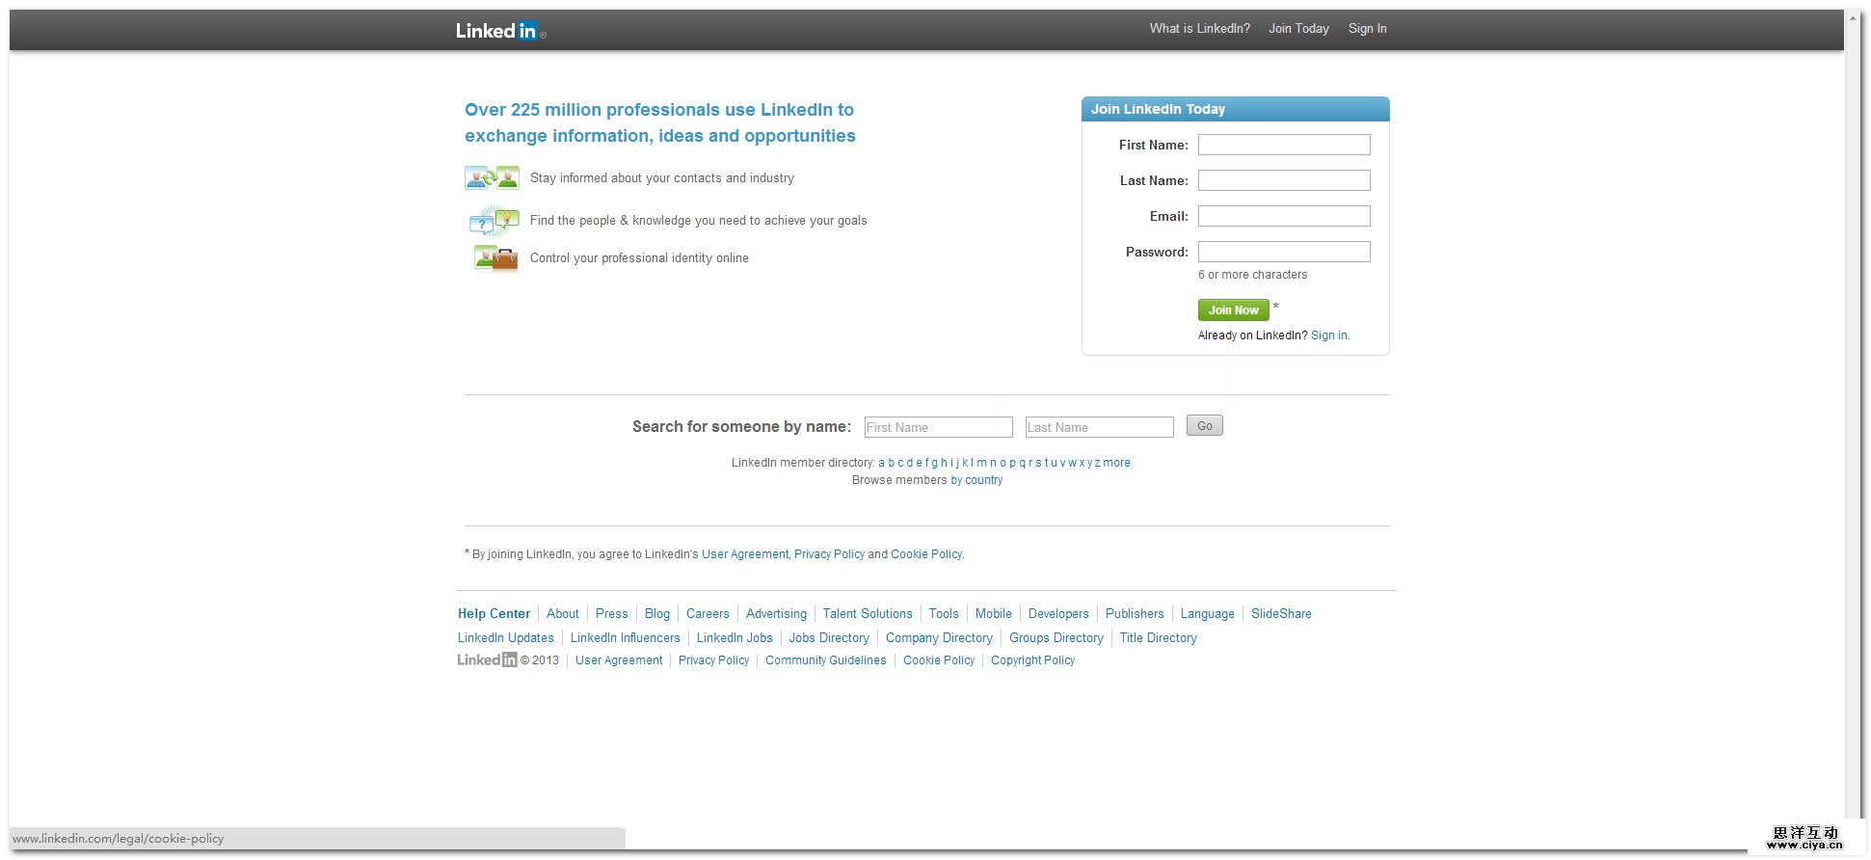
Task: Open Community Guidelines footer link
Action: pyautogui.click(x=826, y=660)
